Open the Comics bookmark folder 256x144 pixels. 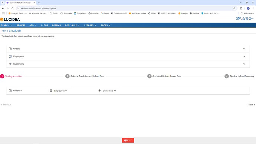[54, 13]
